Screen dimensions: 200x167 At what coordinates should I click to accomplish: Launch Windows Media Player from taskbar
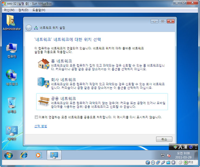39,155
